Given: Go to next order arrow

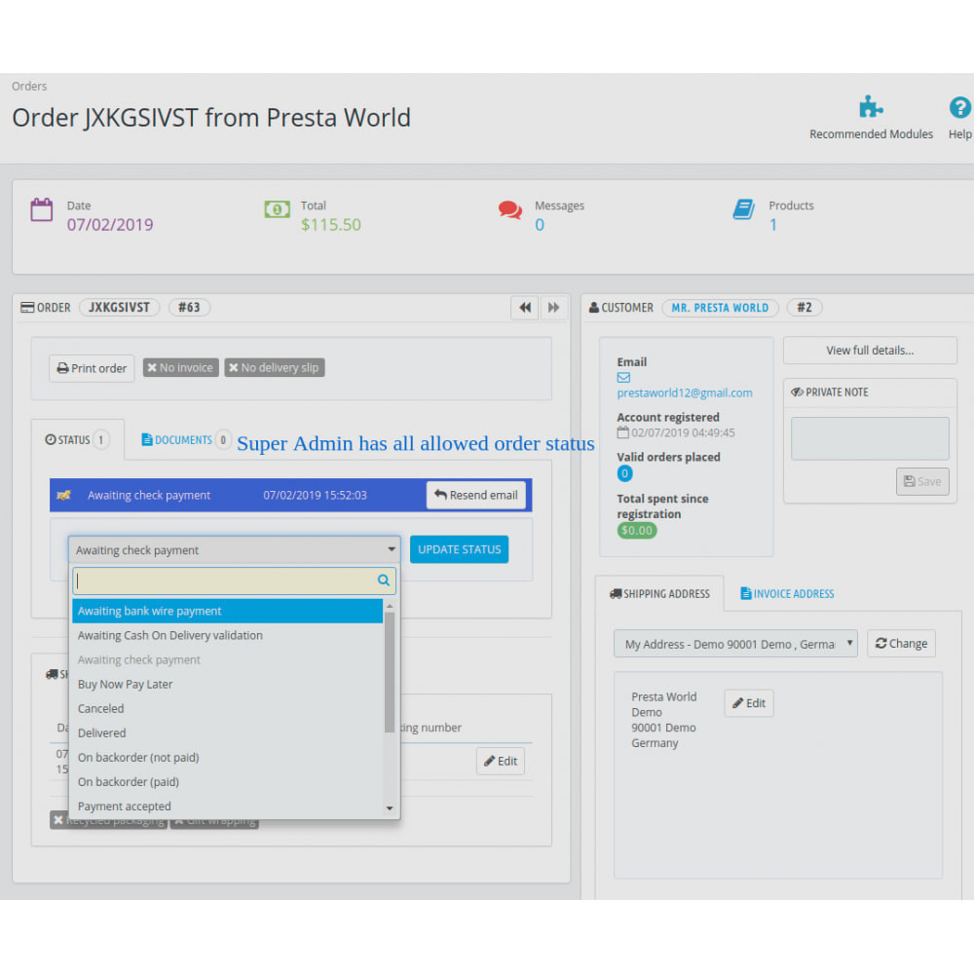Looking at the screenshot, I should (553, 308).
